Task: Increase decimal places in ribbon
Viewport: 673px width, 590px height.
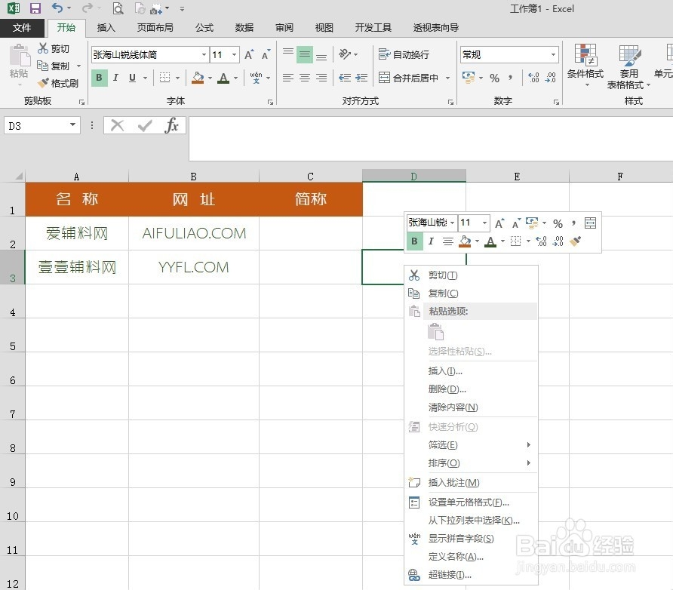Action: coord(534,78)
